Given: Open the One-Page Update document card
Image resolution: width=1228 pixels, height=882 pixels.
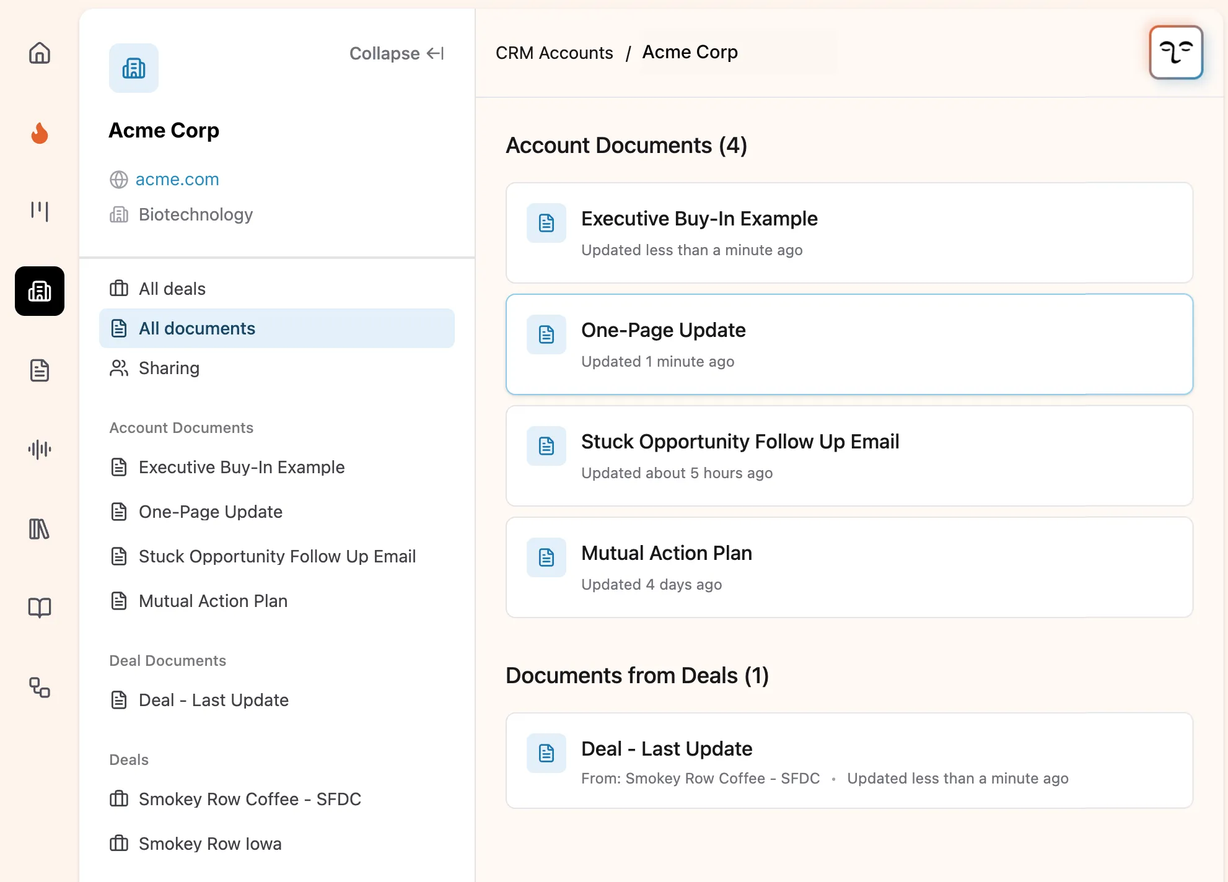Looking at the screenshot, I should click(849, 344).
